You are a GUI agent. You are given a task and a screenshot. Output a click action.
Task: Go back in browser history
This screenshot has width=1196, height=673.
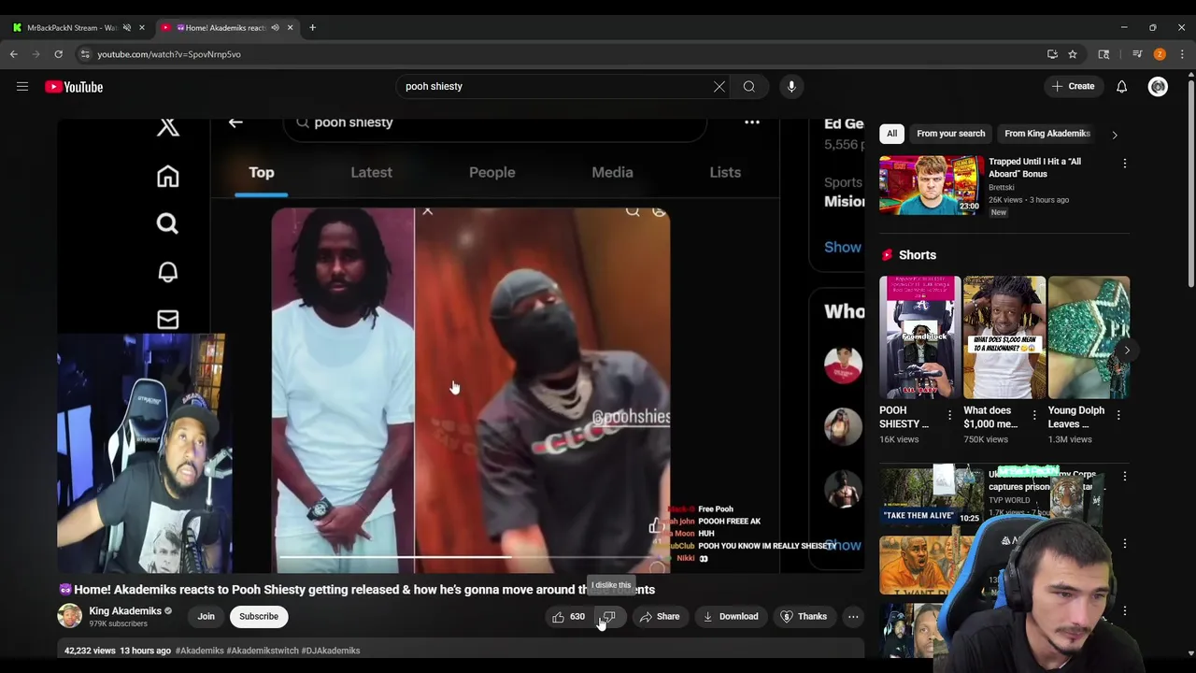[x=14, y=54]
